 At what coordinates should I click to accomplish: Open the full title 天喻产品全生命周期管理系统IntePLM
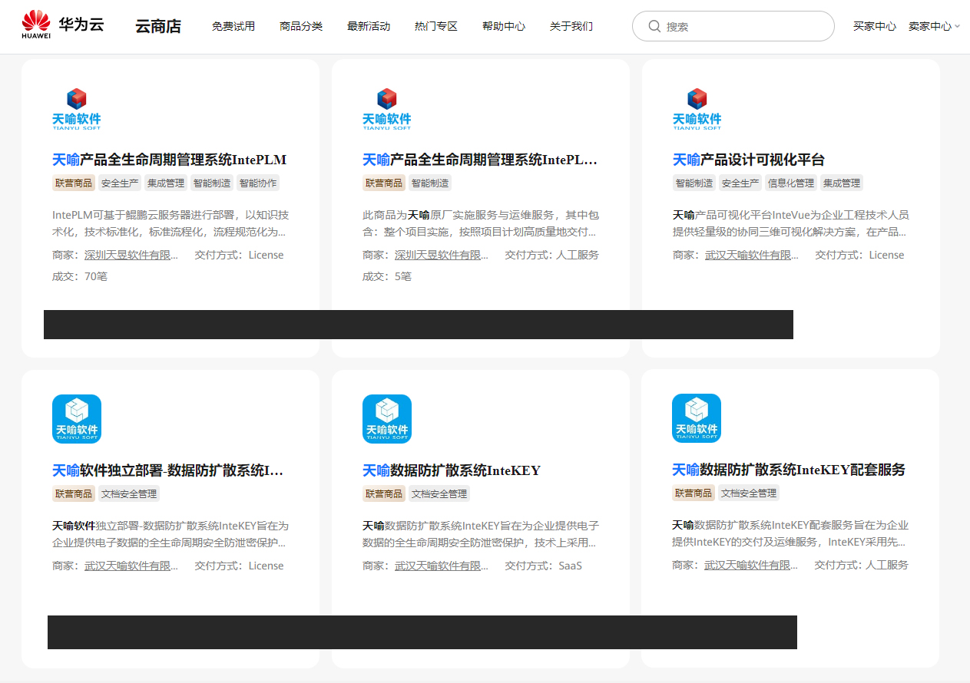pyautogui.click(x=170, y=160)
